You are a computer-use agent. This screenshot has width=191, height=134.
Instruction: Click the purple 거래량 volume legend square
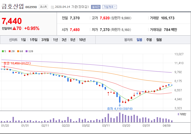click(178, 114)
